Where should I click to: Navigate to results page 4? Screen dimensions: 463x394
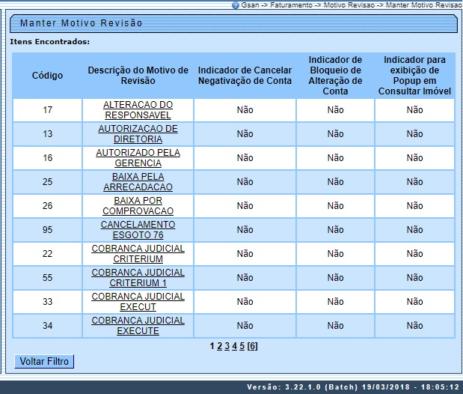coord(234,346)
